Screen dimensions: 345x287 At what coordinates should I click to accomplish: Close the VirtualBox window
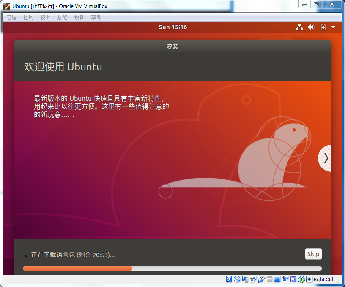[332, 5]
